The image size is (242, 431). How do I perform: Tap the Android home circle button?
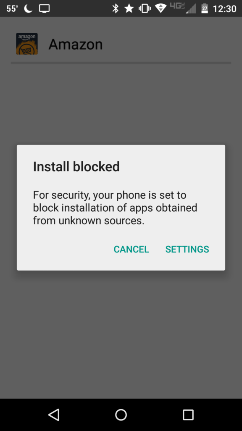tap(121, 415)
